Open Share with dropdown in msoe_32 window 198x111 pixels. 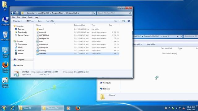tap(138, 44)
